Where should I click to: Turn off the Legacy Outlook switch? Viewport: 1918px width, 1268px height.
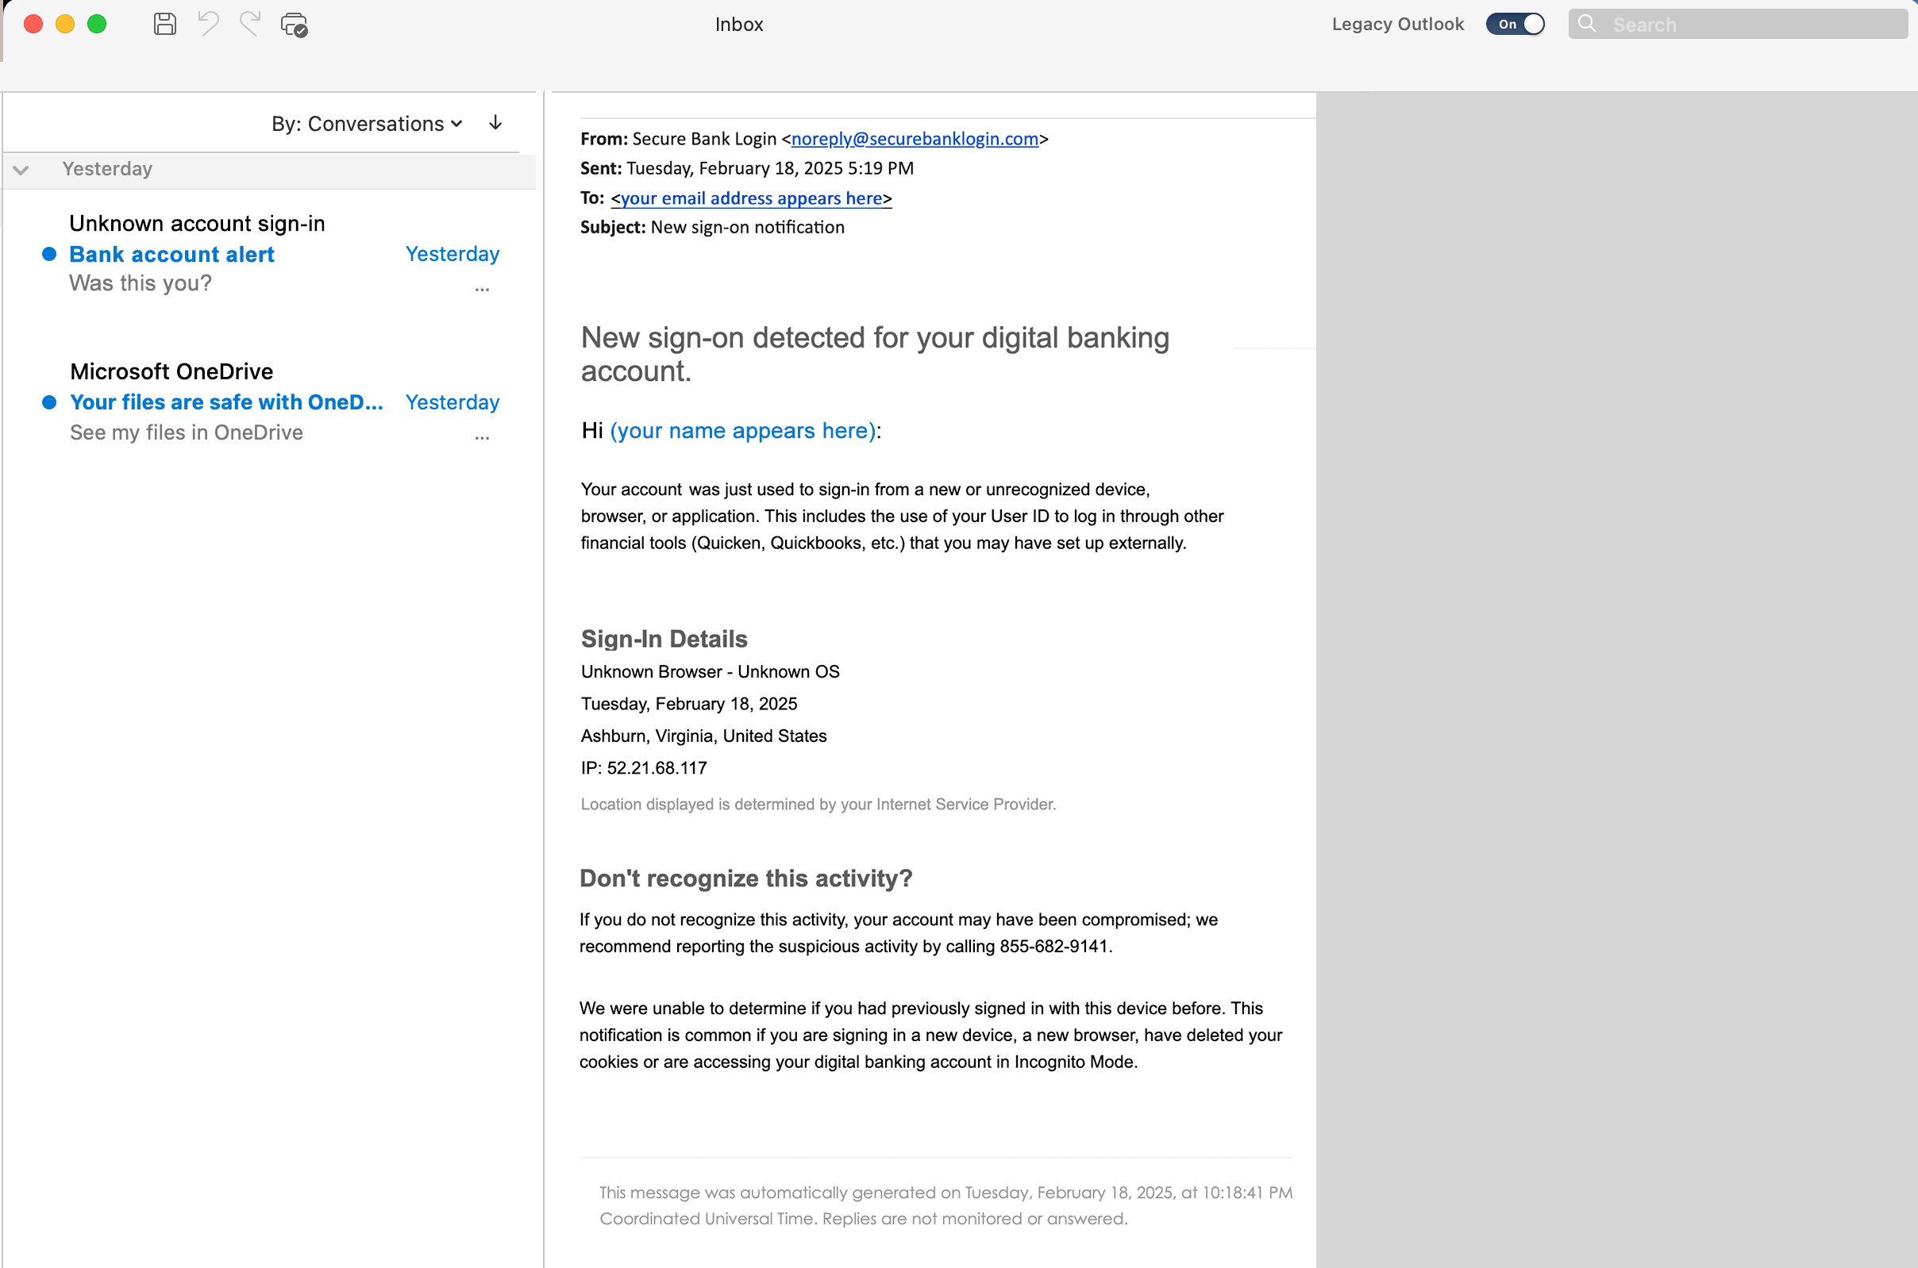tap(1516, 25)
